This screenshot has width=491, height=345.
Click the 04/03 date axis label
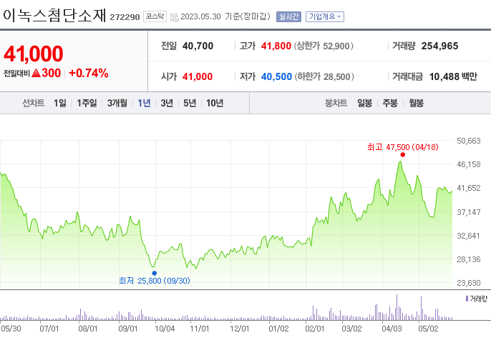coord(392,329)
